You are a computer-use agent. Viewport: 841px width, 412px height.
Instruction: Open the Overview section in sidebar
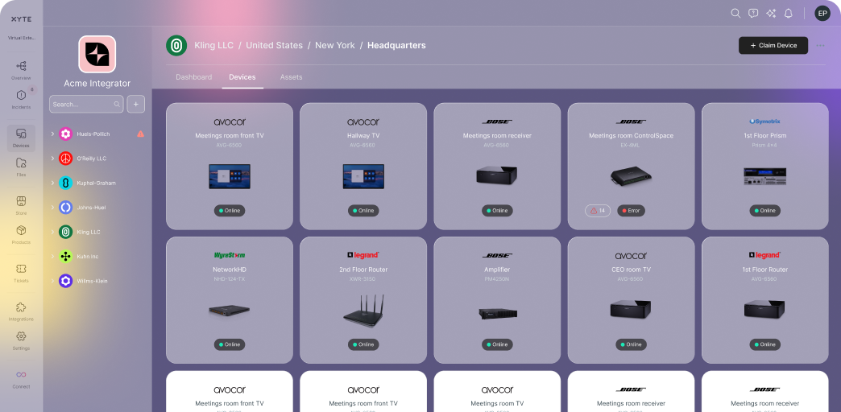(22, 70)
